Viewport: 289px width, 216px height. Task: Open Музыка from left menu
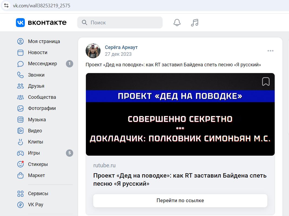37,120
